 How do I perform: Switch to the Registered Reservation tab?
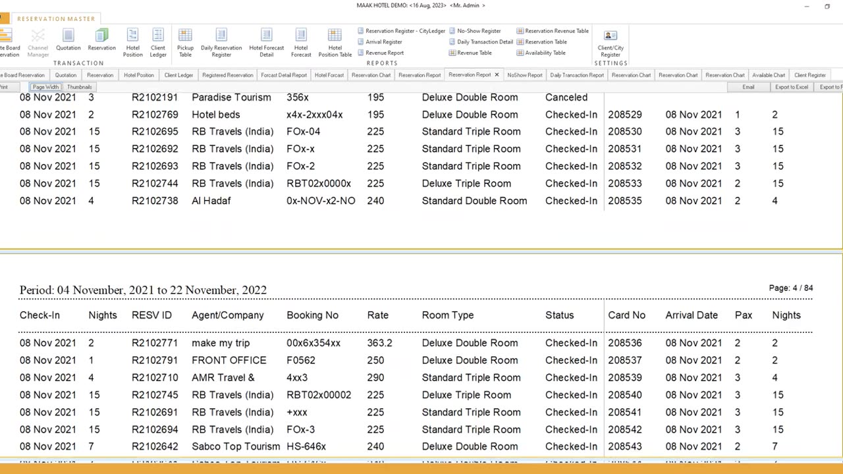point(227,75)
